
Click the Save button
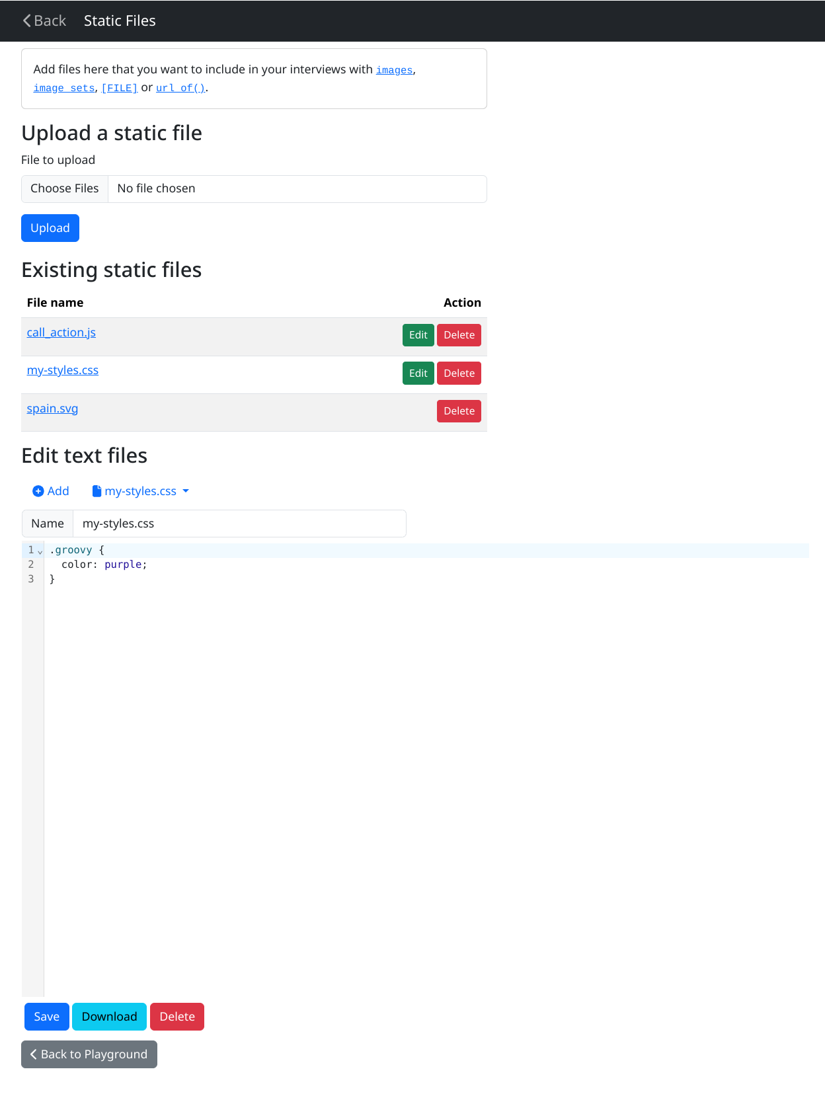click(x=47, y=1017)
